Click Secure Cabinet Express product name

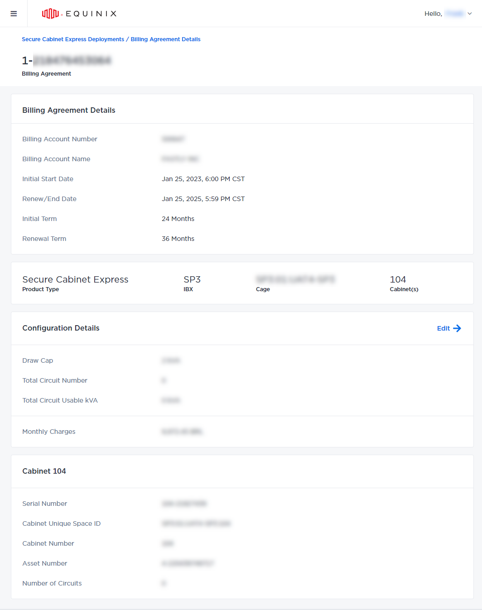(x=75, y=279)
